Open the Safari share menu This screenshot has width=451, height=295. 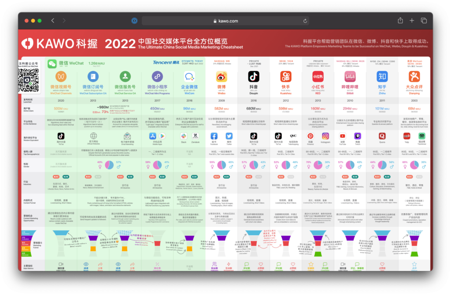tap(400, 20)
